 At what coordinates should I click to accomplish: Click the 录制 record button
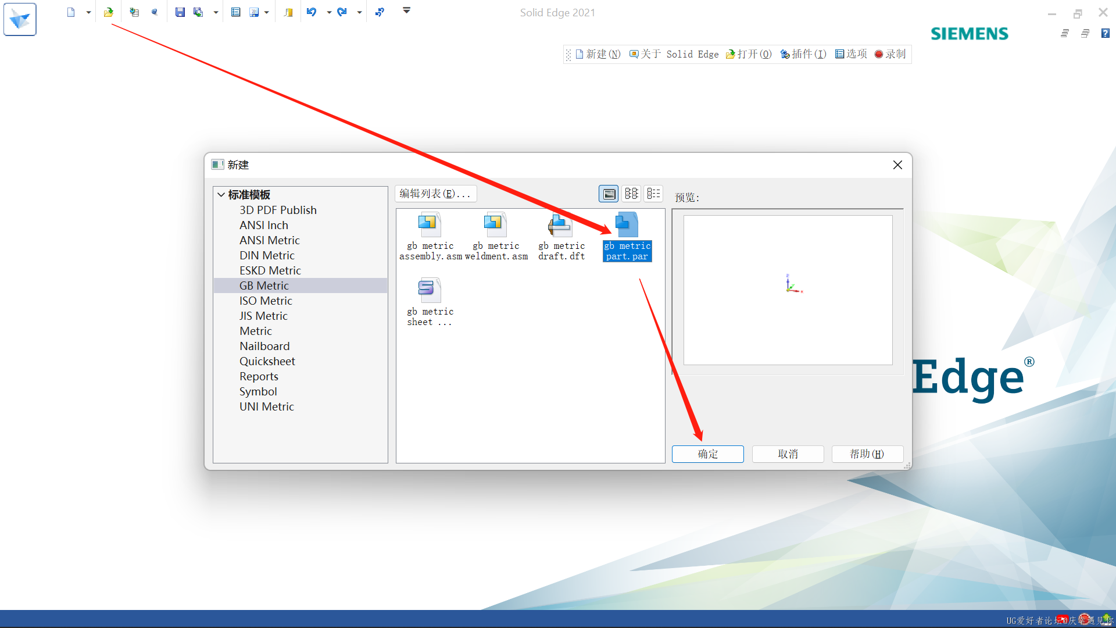[x=890, y=54]
